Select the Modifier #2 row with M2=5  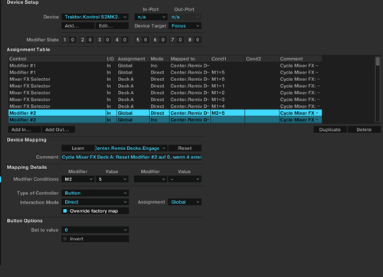165,113
